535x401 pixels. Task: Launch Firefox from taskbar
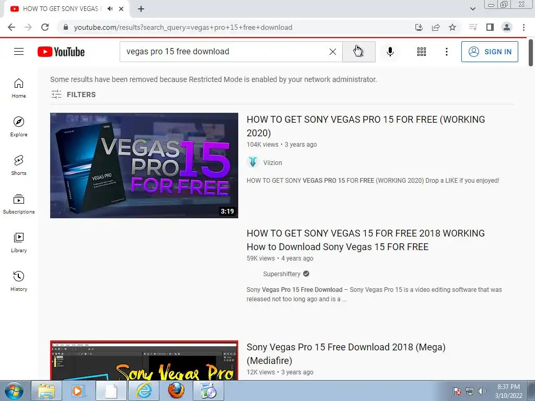point(176,391)
